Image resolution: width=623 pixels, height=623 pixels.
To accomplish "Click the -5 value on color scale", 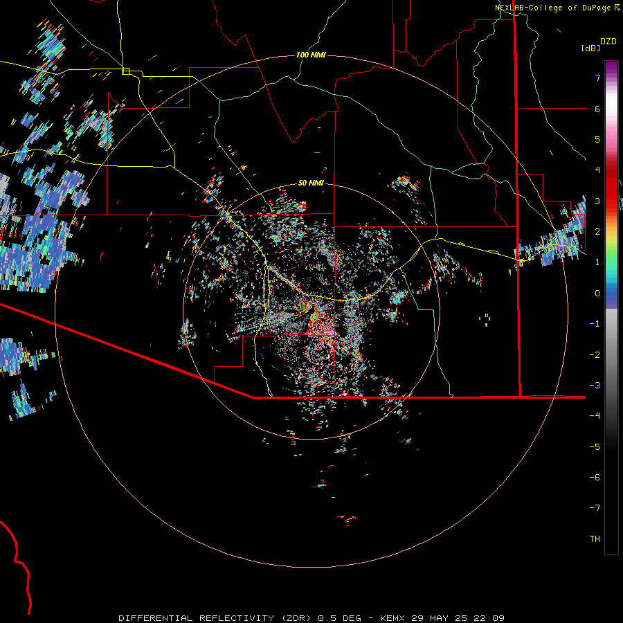I will tap(595, 447).
